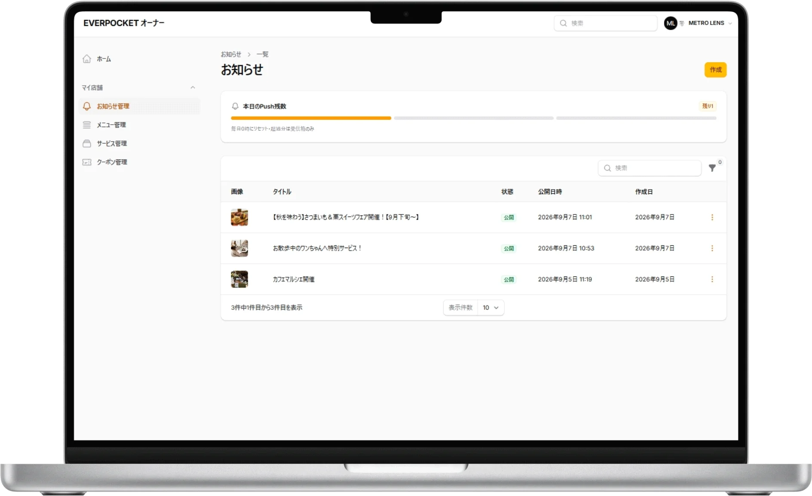Open the ホーム home icon in sidebar
The width and height of the screenshot is (812, 496).
coord(87,59)
